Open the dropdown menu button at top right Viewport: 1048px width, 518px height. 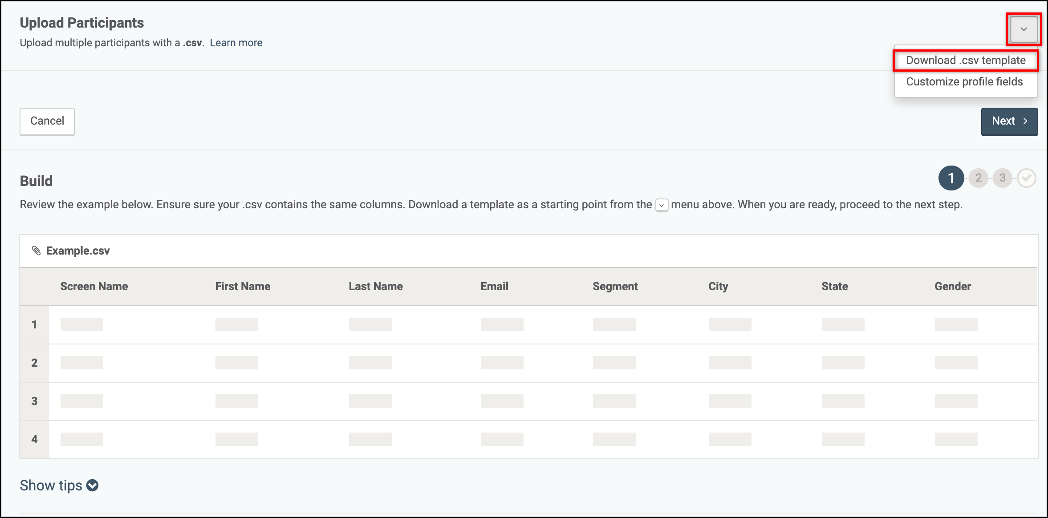[x=1024, y=29]
